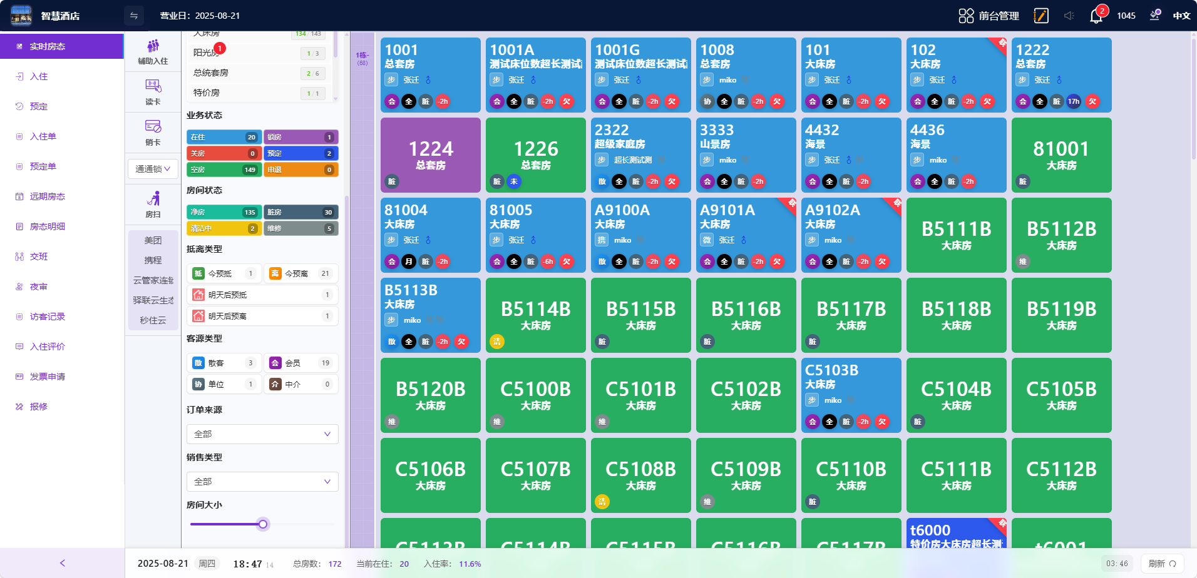Expand the 通通锁 lock dropdown
The image size is (1197, 578).
(153, 169)
